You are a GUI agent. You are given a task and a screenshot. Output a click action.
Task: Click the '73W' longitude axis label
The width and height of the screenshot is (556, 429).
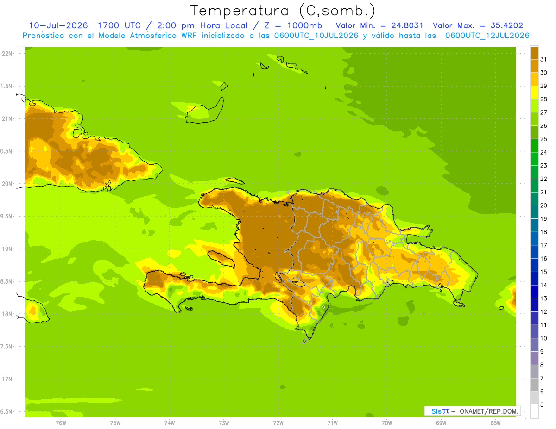[x=224, y=423]
